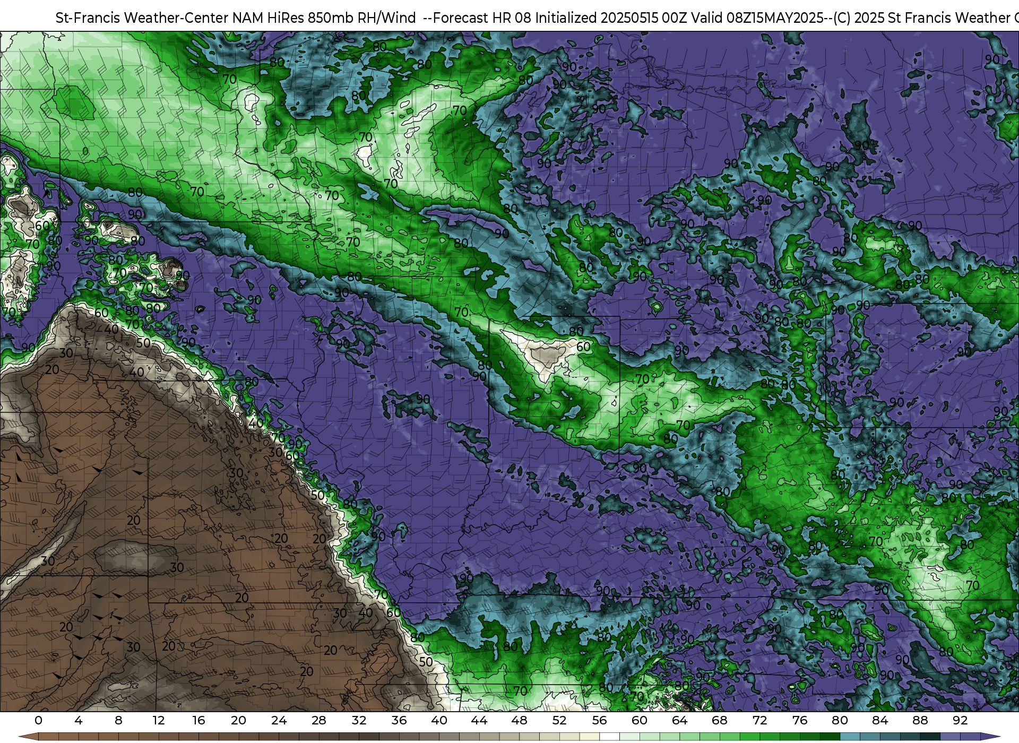Click the white colorbar swatch below 56
This screenshot has height=743, width=1019.
[609, 737]
